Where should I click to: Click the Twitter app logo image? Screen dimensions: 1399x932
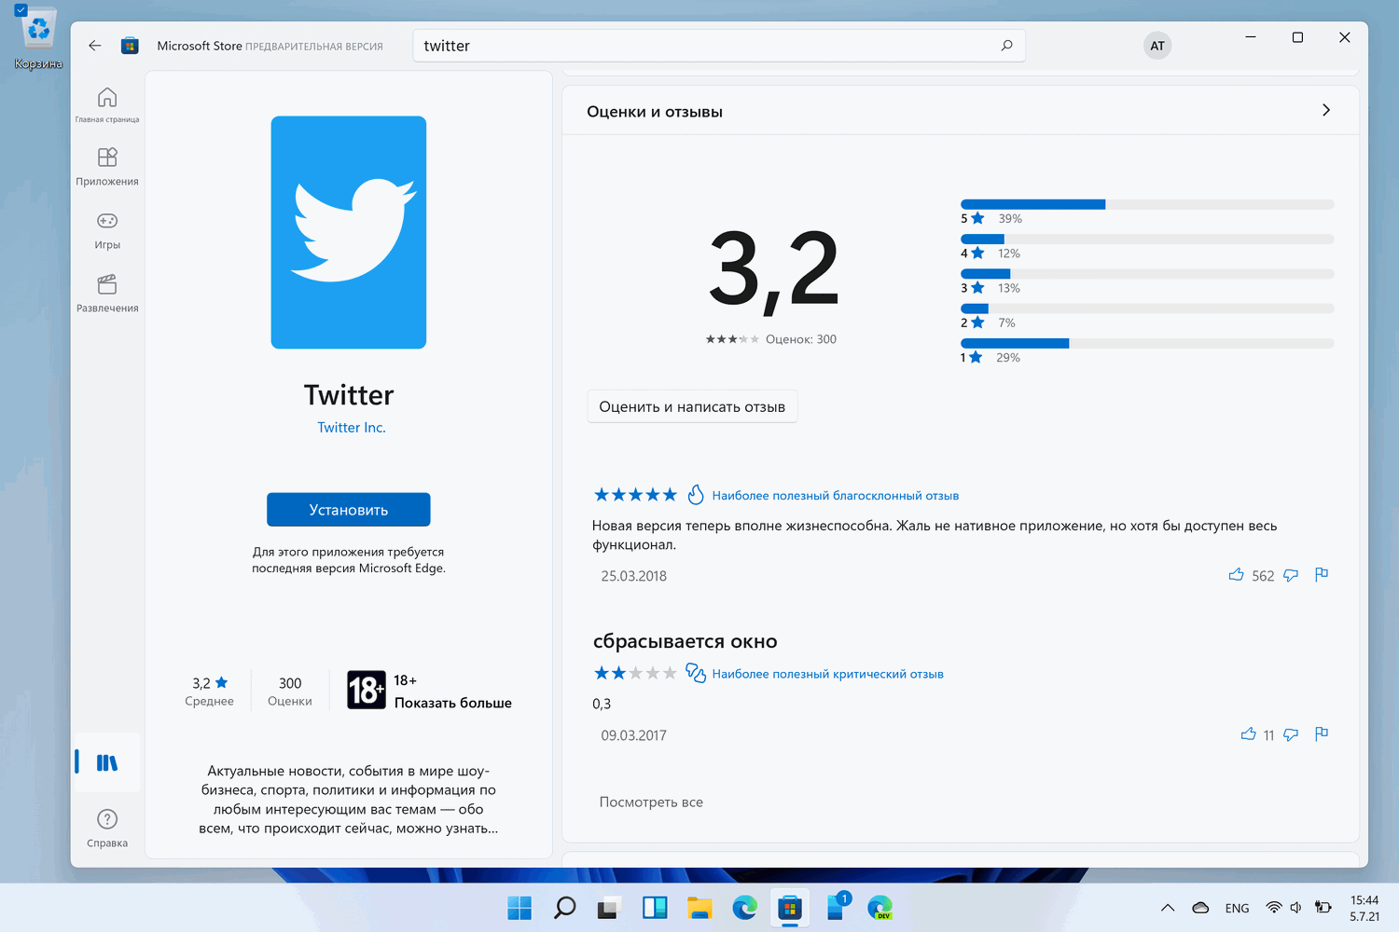coord(349,232)
